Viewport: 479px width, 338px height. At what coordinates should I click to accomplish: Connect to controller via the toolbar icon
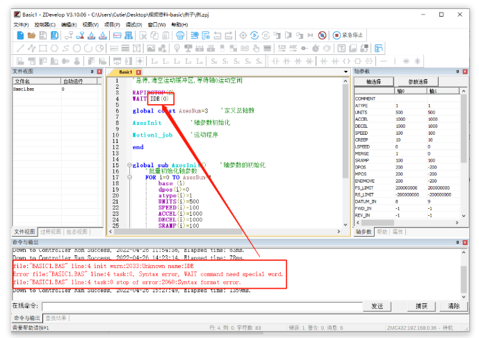[x=69, y=35]
